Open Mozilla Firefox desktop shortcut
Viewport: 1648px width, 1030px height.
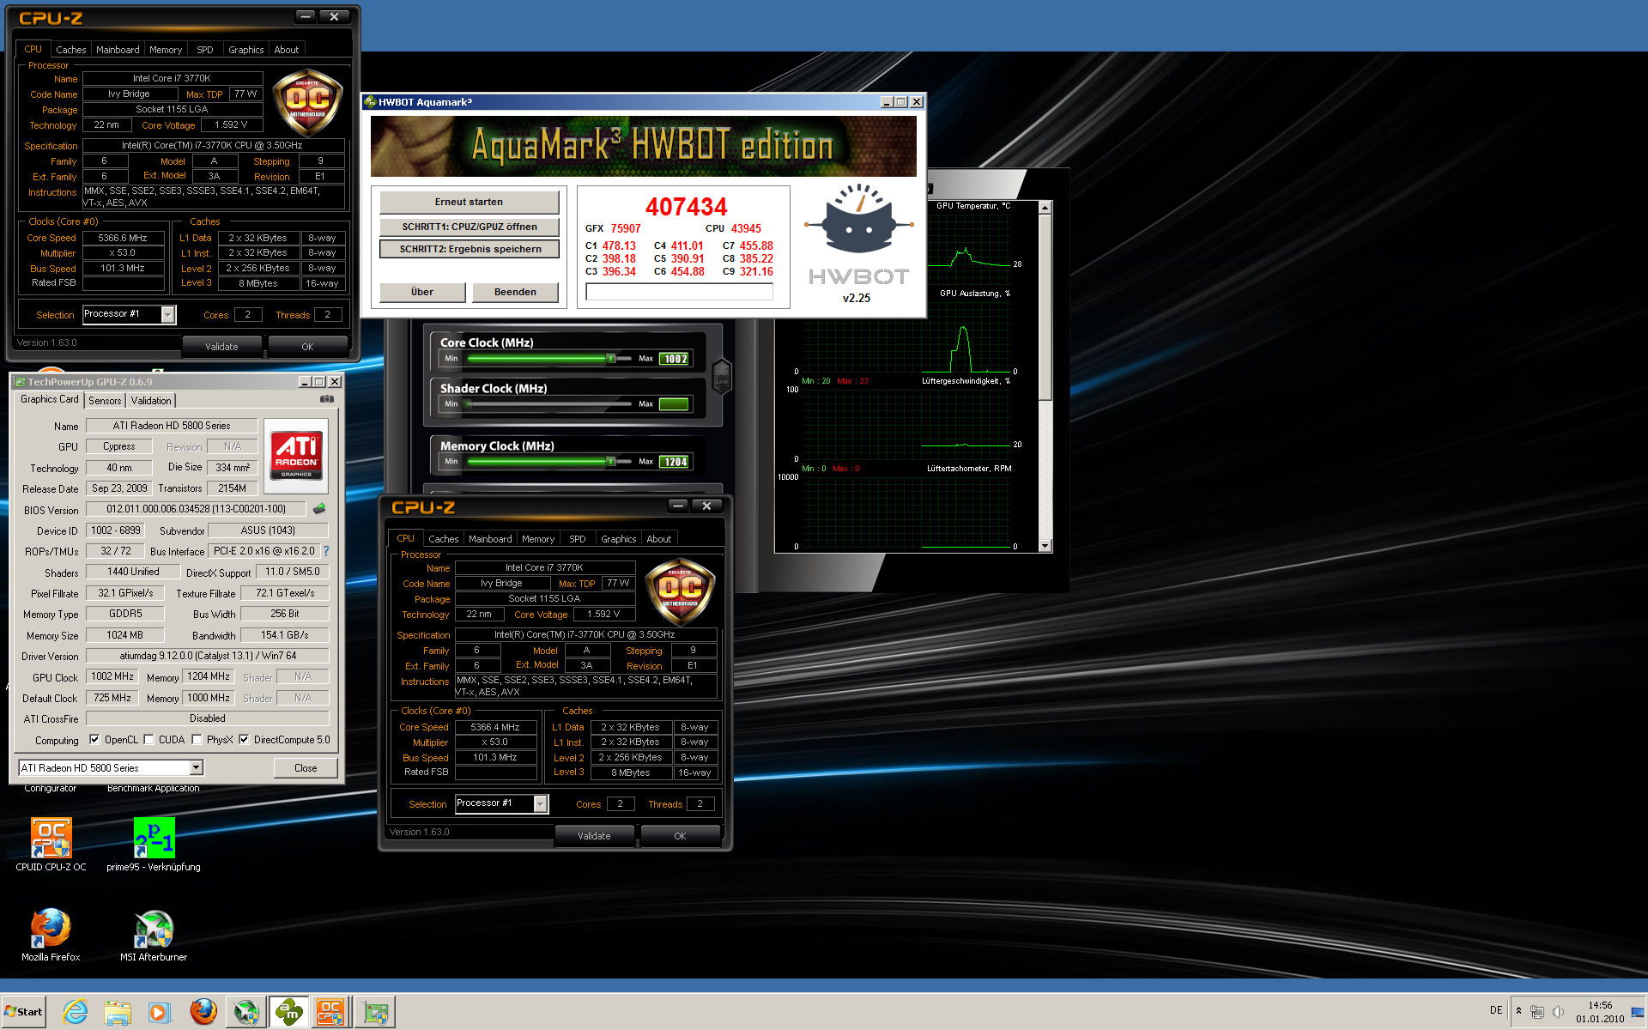coord(51,935)
